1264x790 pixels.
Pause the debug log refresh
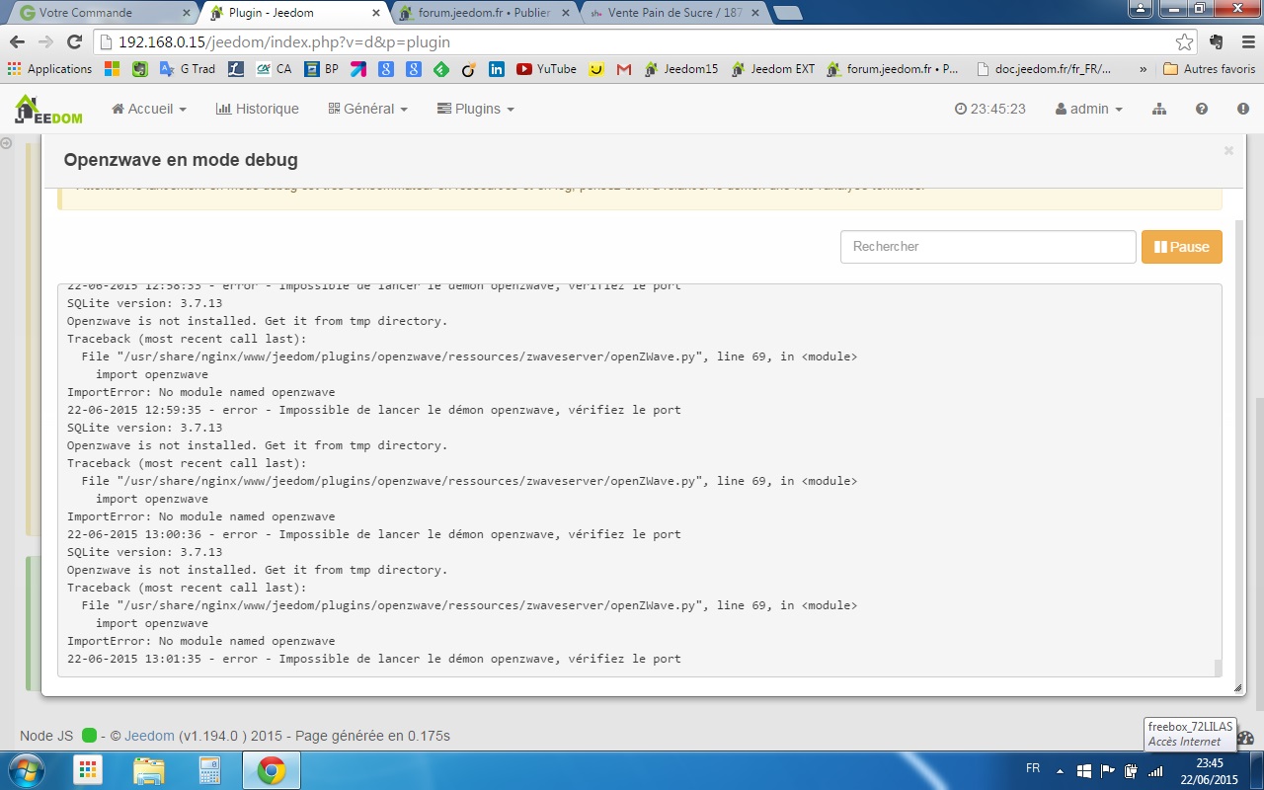[1182, 247]
